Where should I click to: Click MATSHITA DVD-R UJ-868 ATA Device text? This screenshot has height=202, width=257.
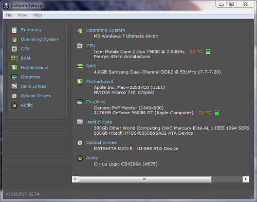coord(136,149)
